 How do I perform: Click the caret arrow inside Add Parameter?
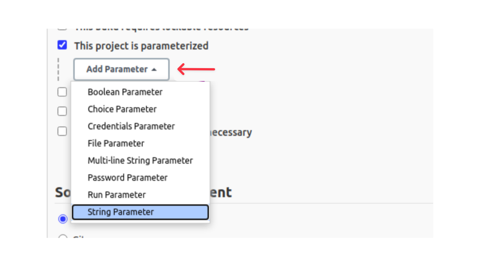(x=154, y=70)
